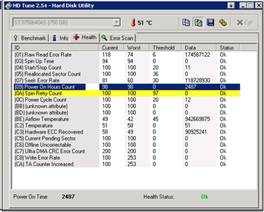Click the data value 90925241
Viewport: 264px width, 212px height.
click(x=195, y=132)
